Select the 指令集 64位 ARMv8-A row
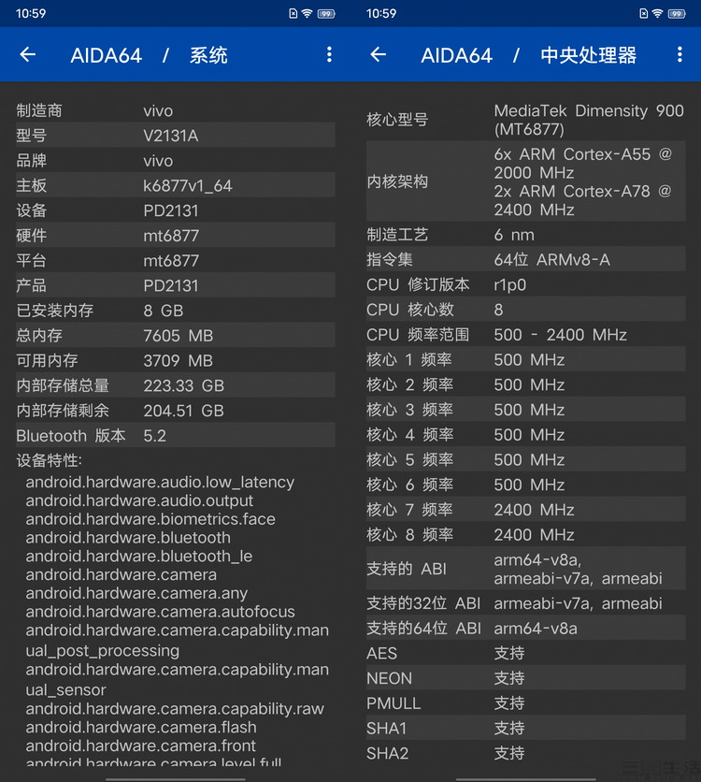The width and height of the screenshot is (701, 782). 525,259
